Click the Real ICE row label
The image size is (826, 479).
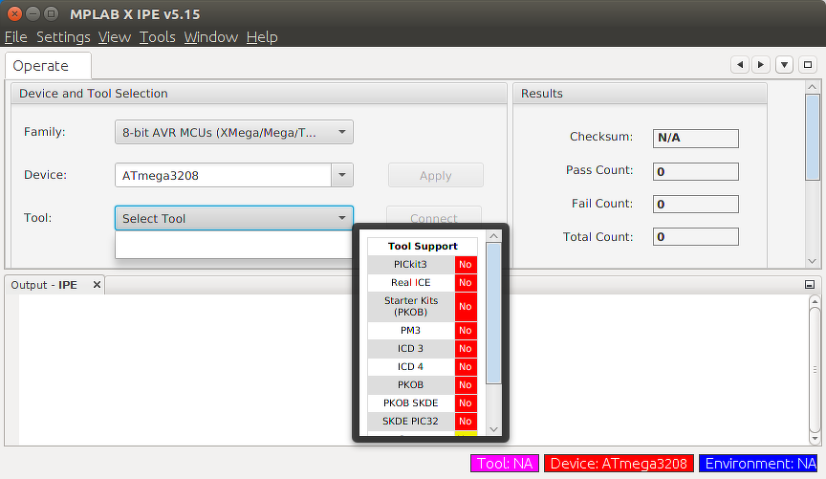point(410,282)
